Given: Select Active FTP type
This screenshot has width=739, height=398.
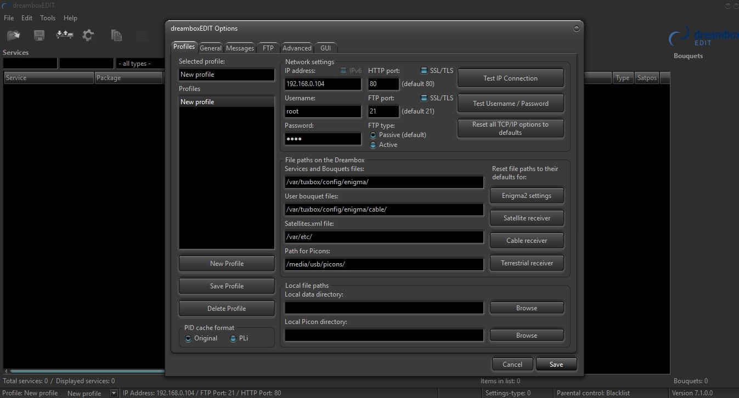Looking at the screenshot, I should click(x=373, y=145).
